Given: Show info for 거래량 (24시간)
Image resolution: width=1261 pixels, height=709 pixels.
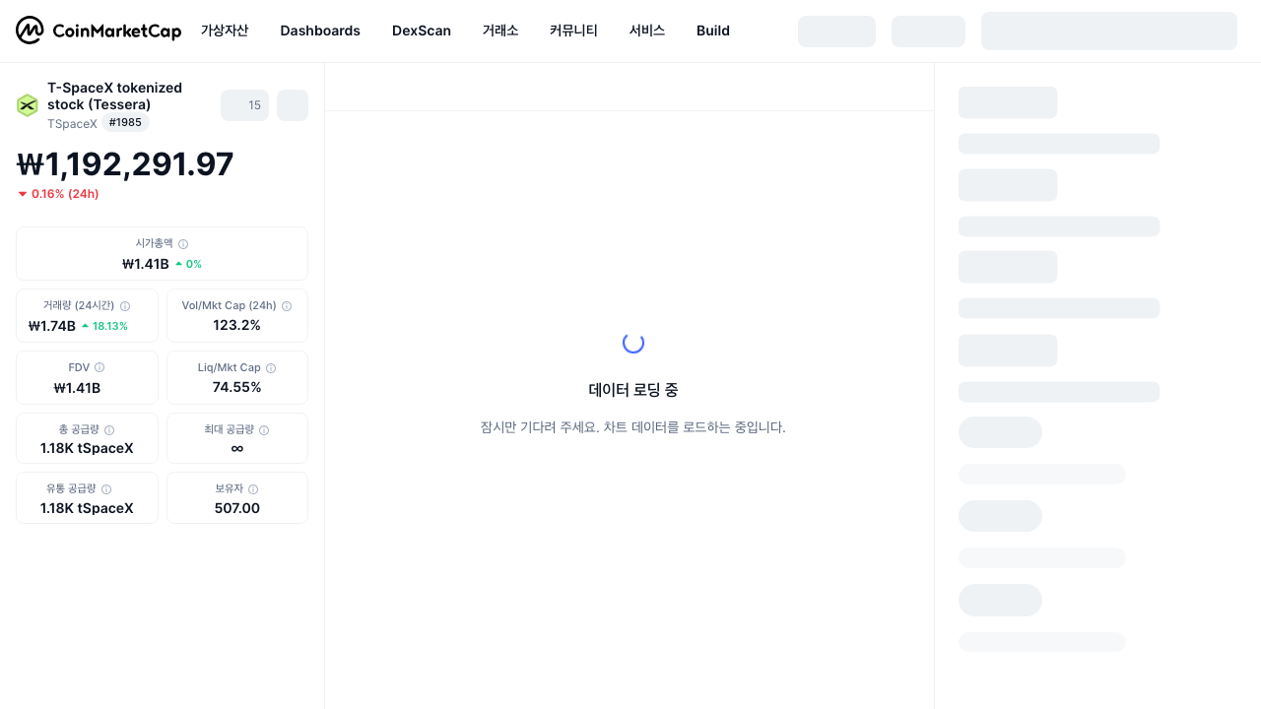Looking at the screenshot, I should click(125, 306).
